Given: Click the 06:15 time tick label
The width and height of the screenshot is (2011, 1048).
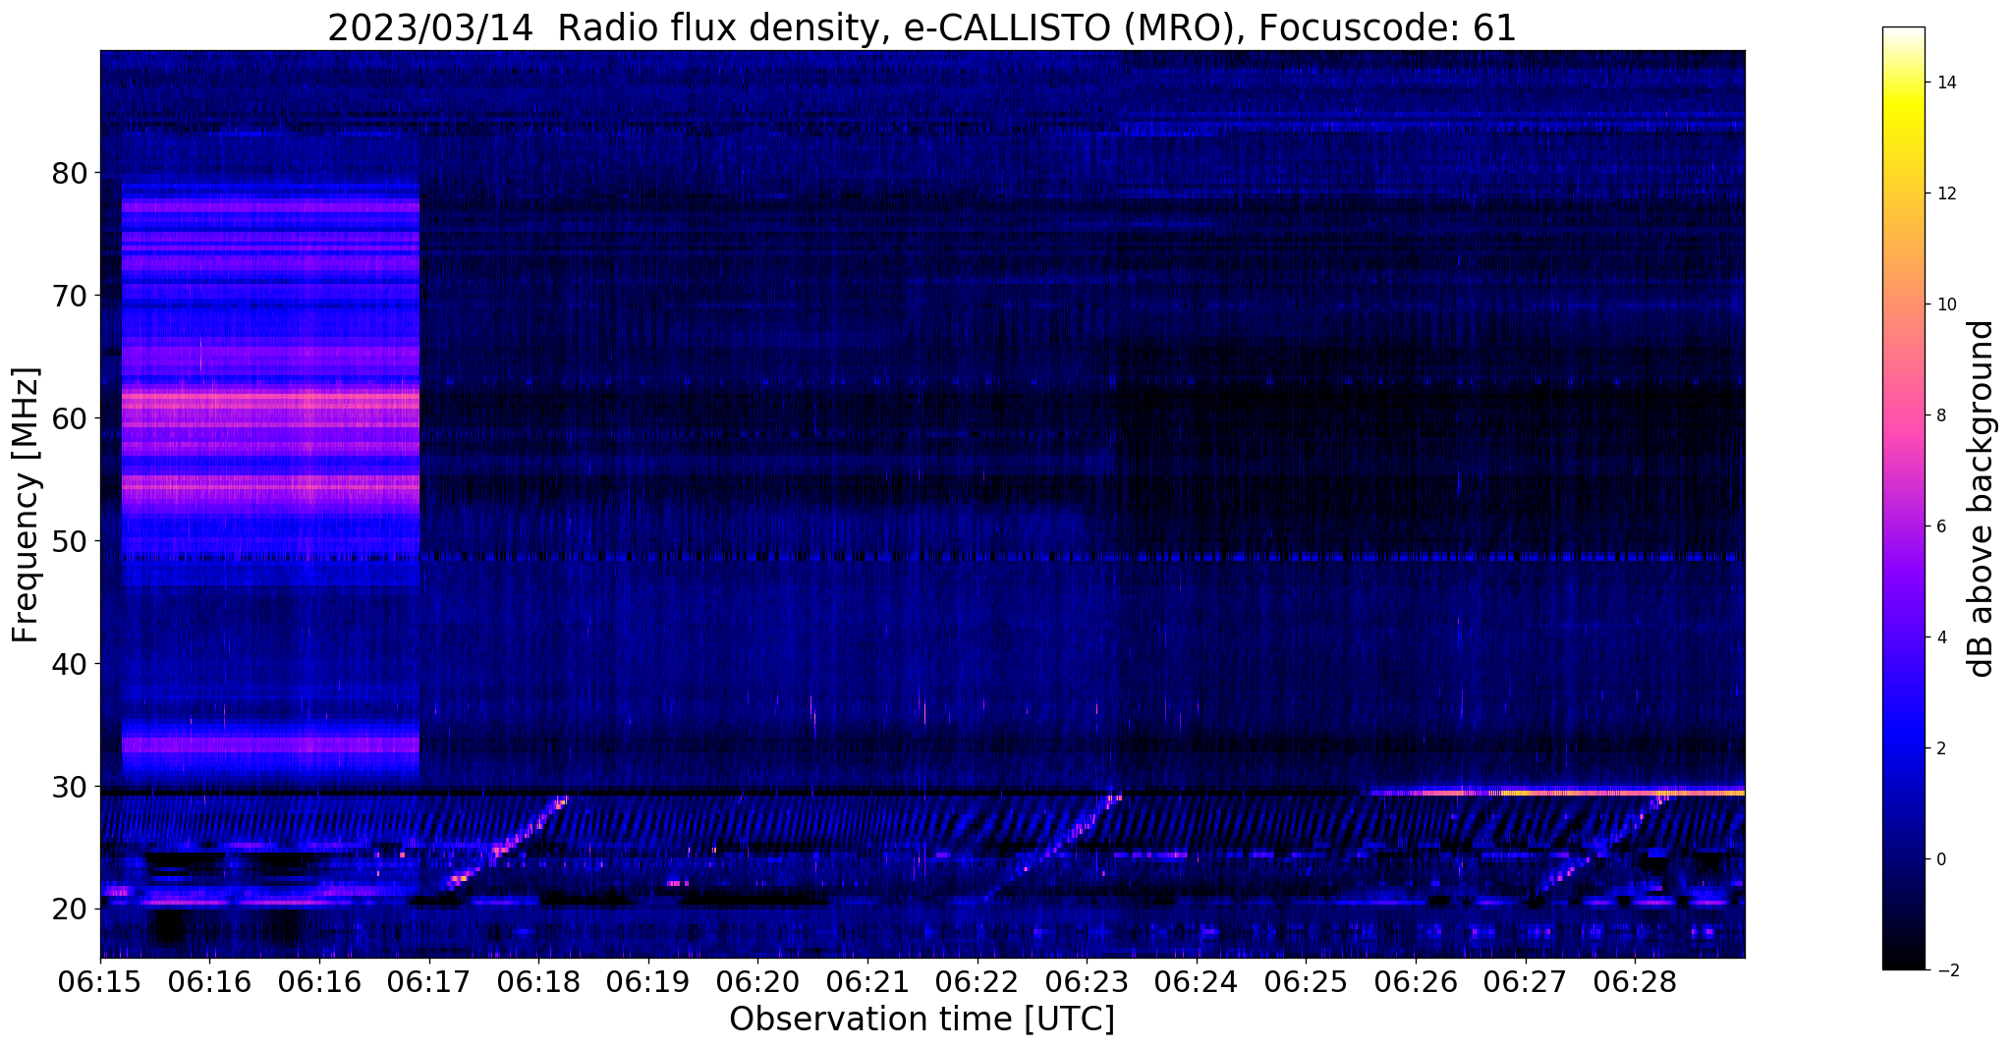Looking at the screenshot, I should coord(100,982).
